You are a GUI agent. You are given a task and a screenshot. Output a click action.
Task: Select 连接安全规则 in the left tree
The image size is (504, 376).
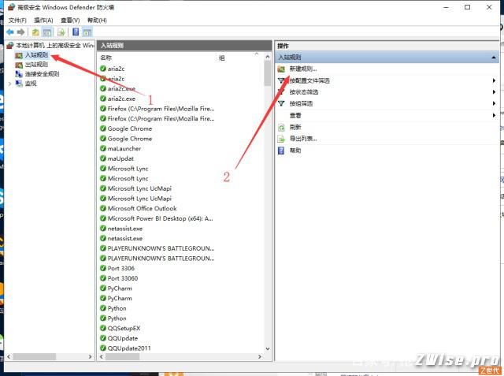42,73
